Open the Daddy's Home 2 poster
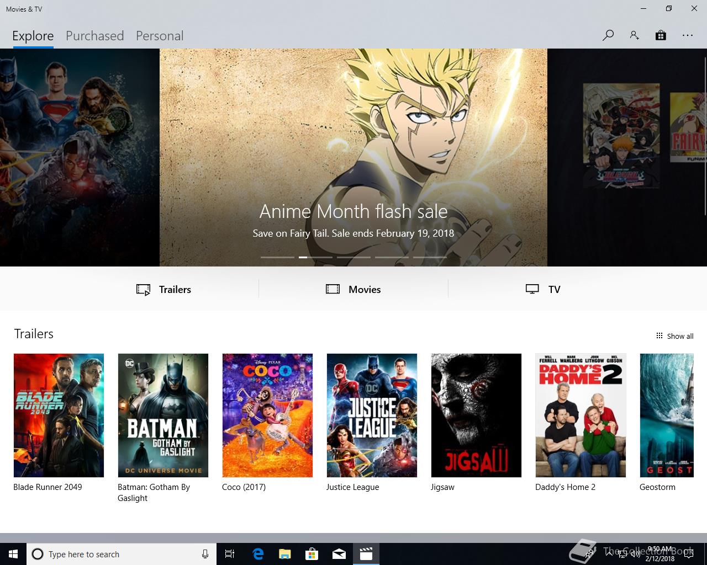 (x=581, y=415)
